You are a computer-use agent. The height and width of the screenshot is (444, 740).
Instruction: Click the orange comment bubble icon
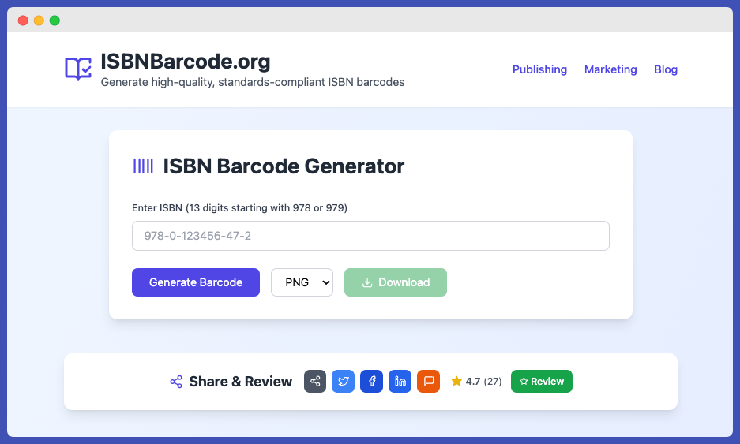[428, 382]
